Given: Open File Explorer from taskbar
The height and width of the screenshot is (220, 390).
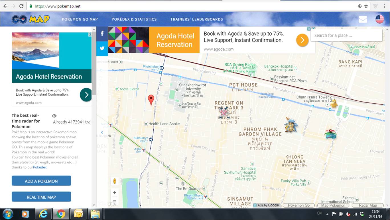Looking at the screenshot, I should pos(95,214).
